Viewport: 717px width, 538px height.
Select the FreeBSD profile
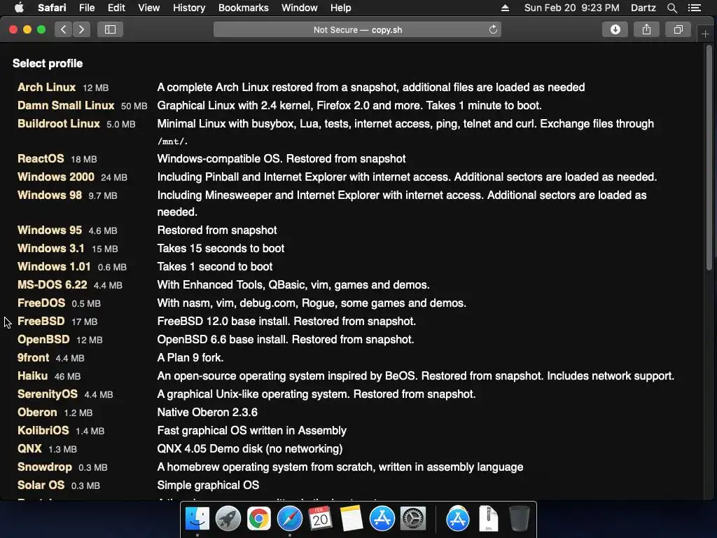pos(41,321)
